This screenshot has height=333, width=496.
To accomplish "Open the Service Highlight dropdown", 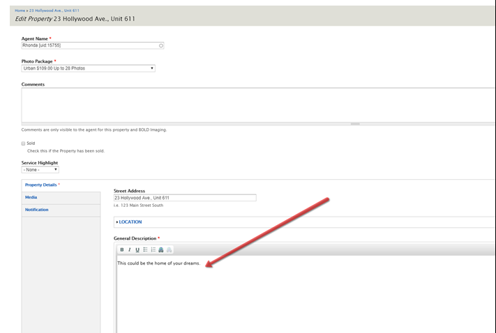I will [40, 169].
